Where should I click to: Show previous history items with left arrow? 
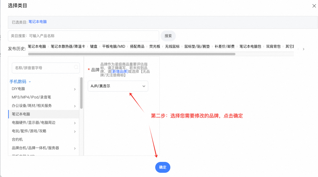pos(298,49)
